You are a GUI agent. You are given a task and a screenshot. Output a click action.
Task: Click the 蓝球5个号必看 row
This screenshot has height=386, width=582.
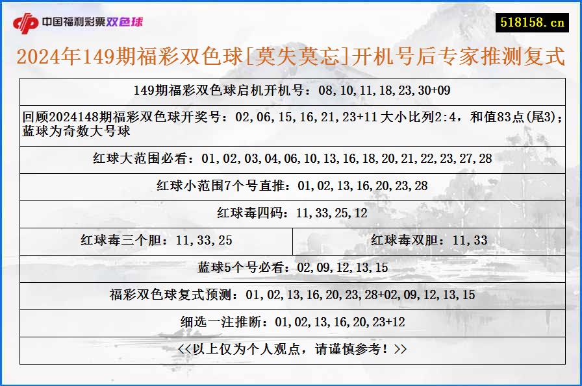click(291, 265)
